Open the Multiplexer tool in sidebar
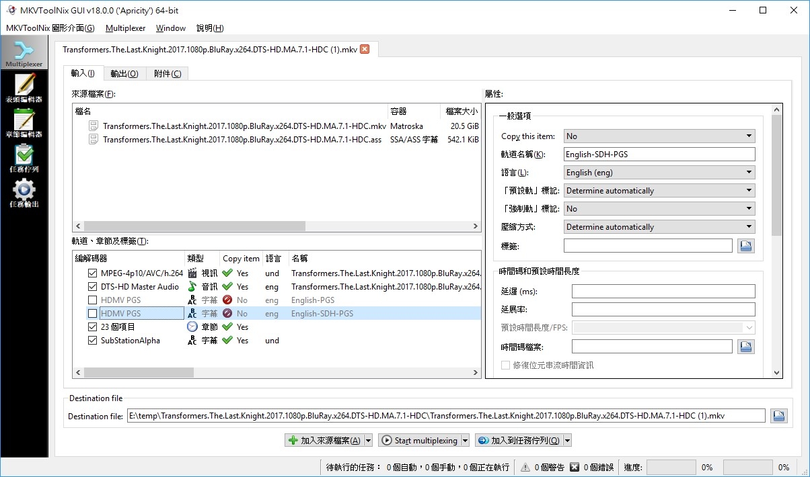Image resolution: width=810 pixels, height=477 pixels. click(x=24, y=53)
